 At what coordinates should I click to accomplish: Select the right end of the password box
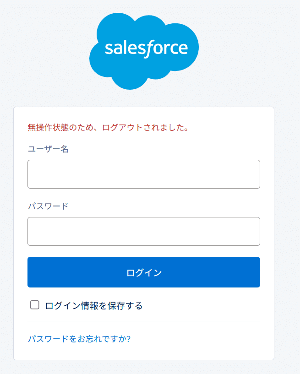click(254, 231)
